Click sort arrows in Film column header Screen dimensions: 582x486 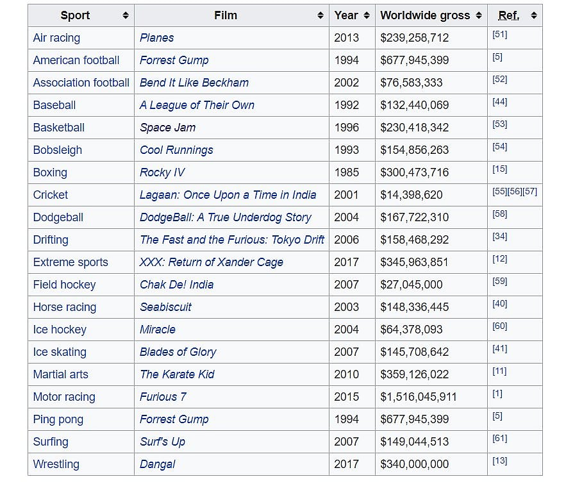pos(320,15)
